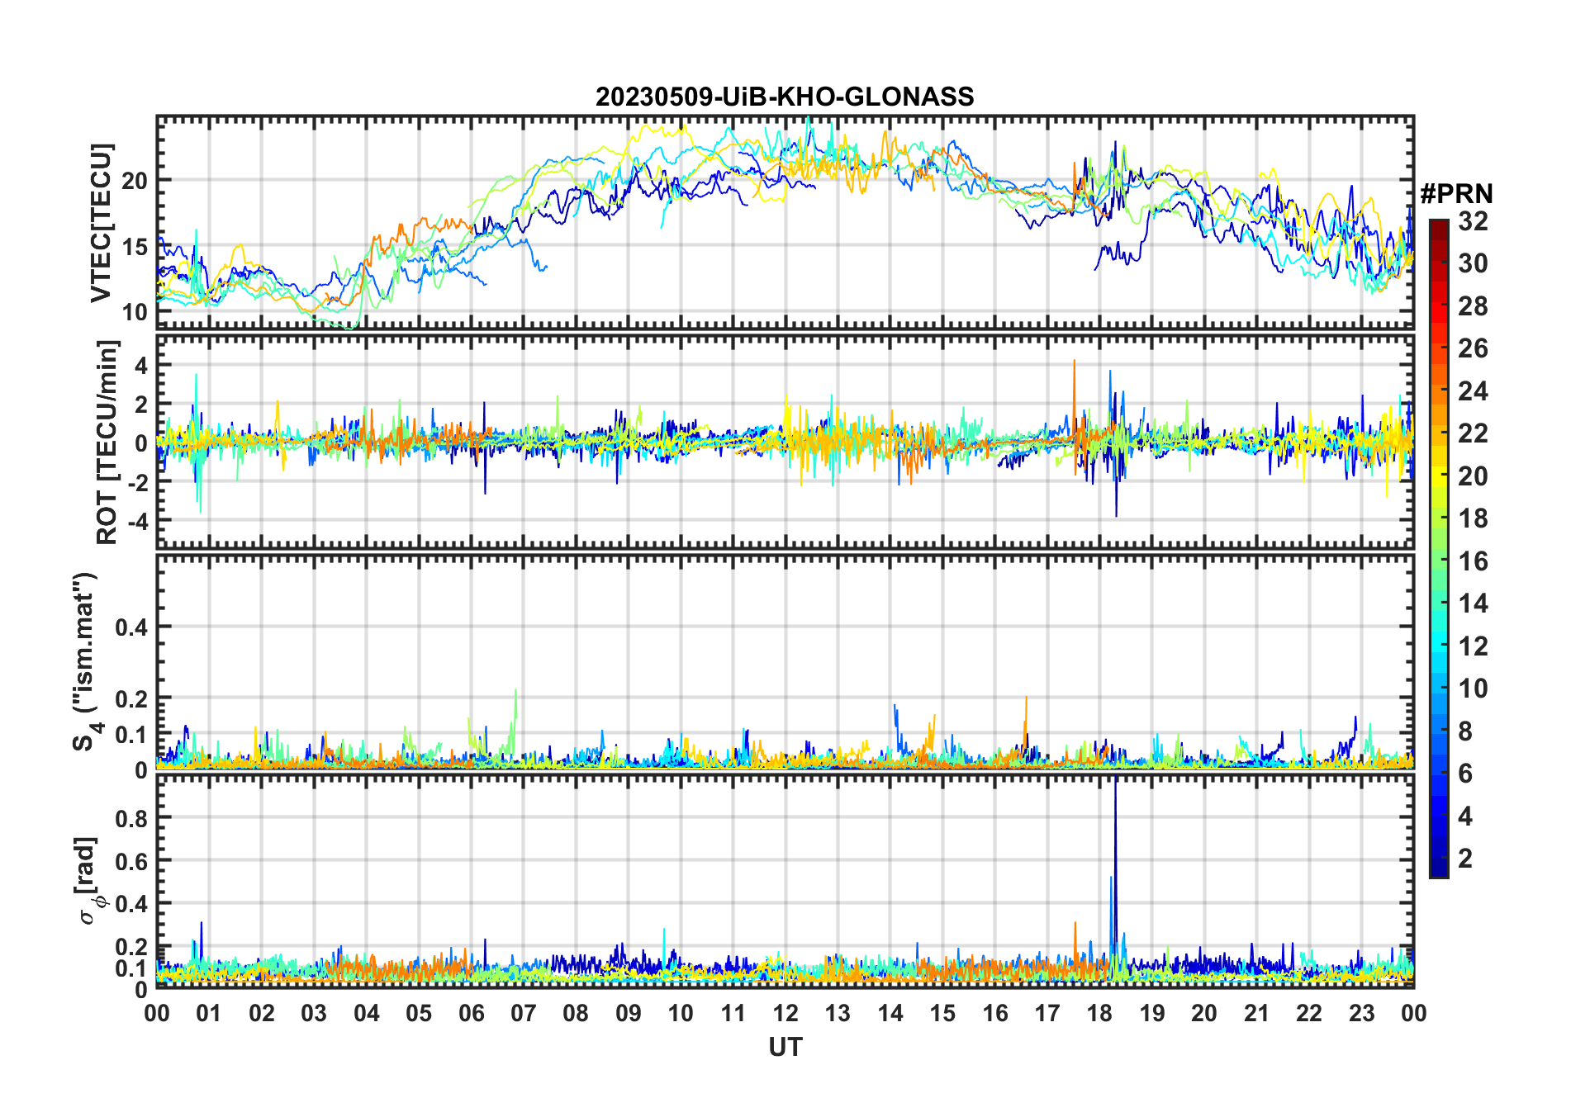The height and width of the screenshot is (1098, 1571).
Task: Select the VTEC[TECU] y-axis label
Action: pyautogui.click(x=101, y=223)
